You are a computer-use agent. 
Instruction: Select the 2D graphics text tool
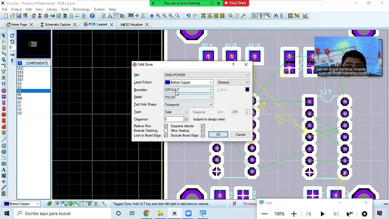pyautogui.click(x=4, y=170)
